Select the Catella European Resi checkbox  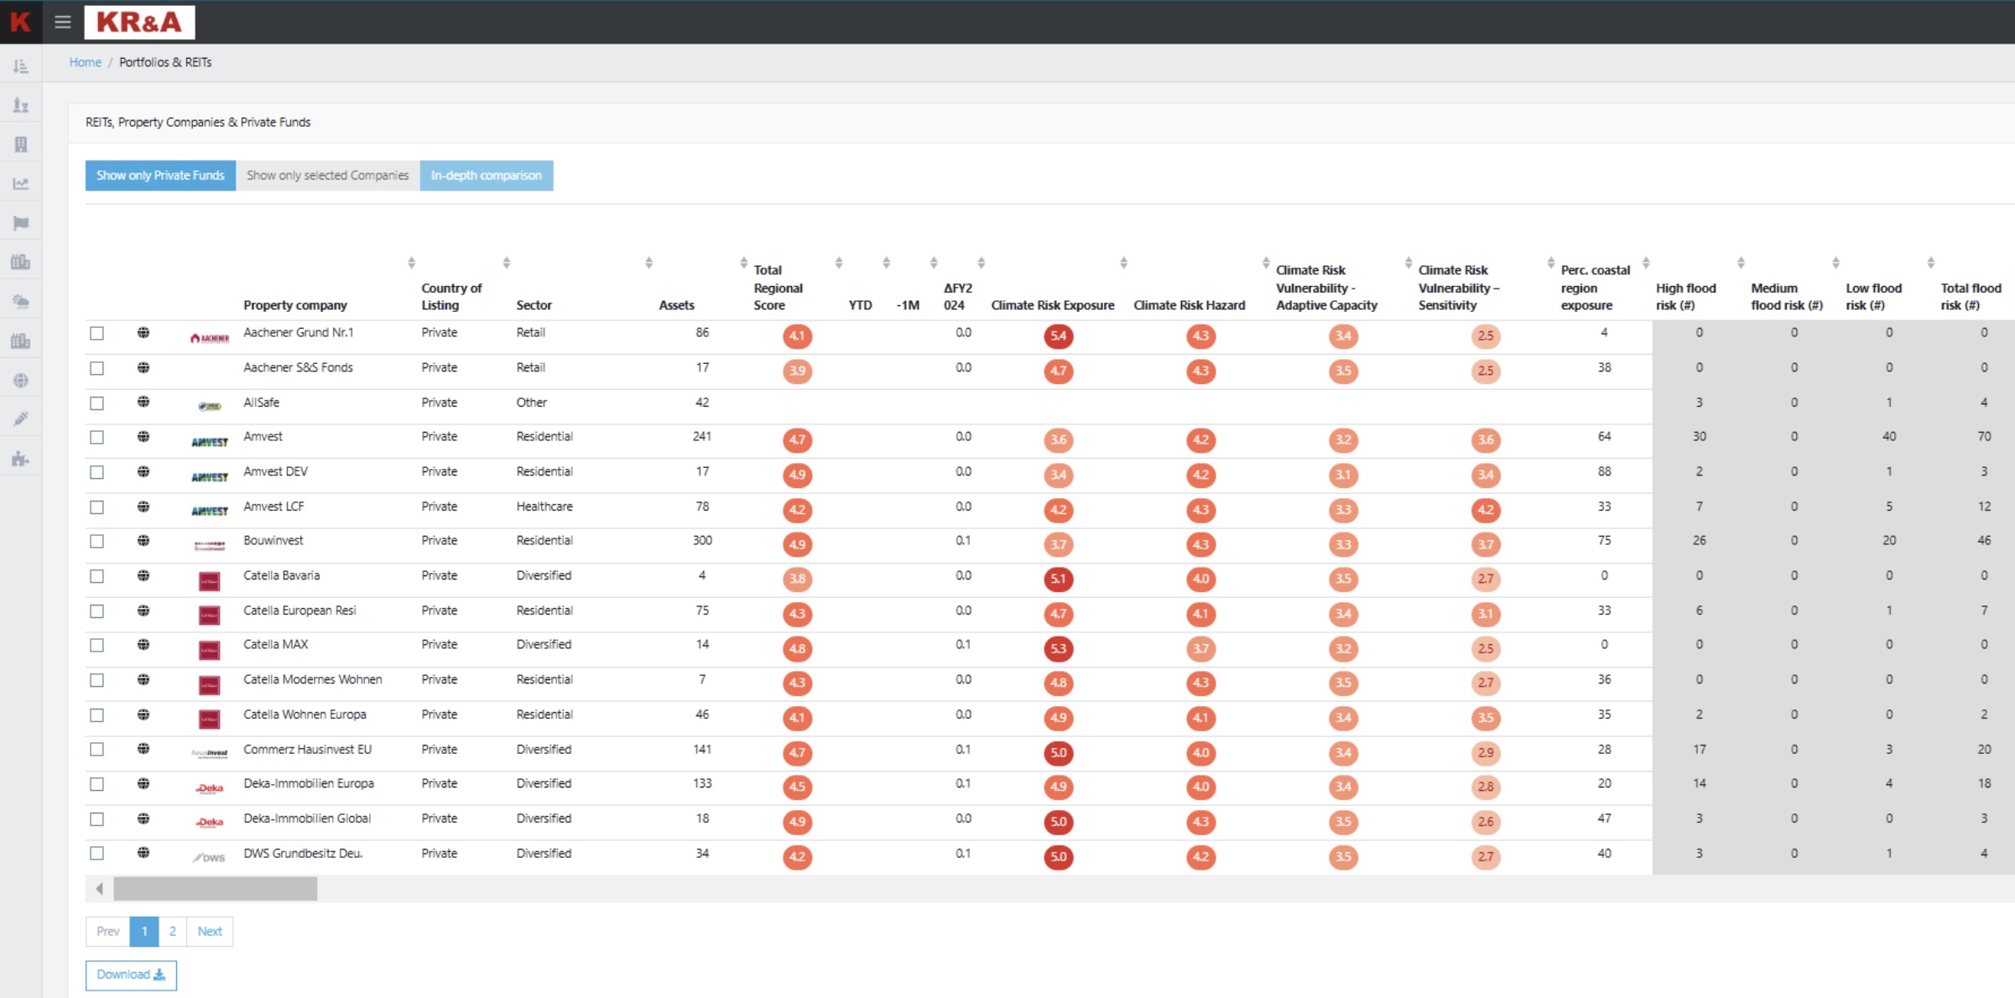97,611
